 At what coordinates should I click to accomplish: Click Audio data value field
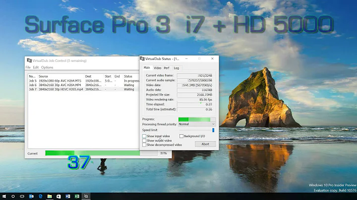click(x=195, y=90)
